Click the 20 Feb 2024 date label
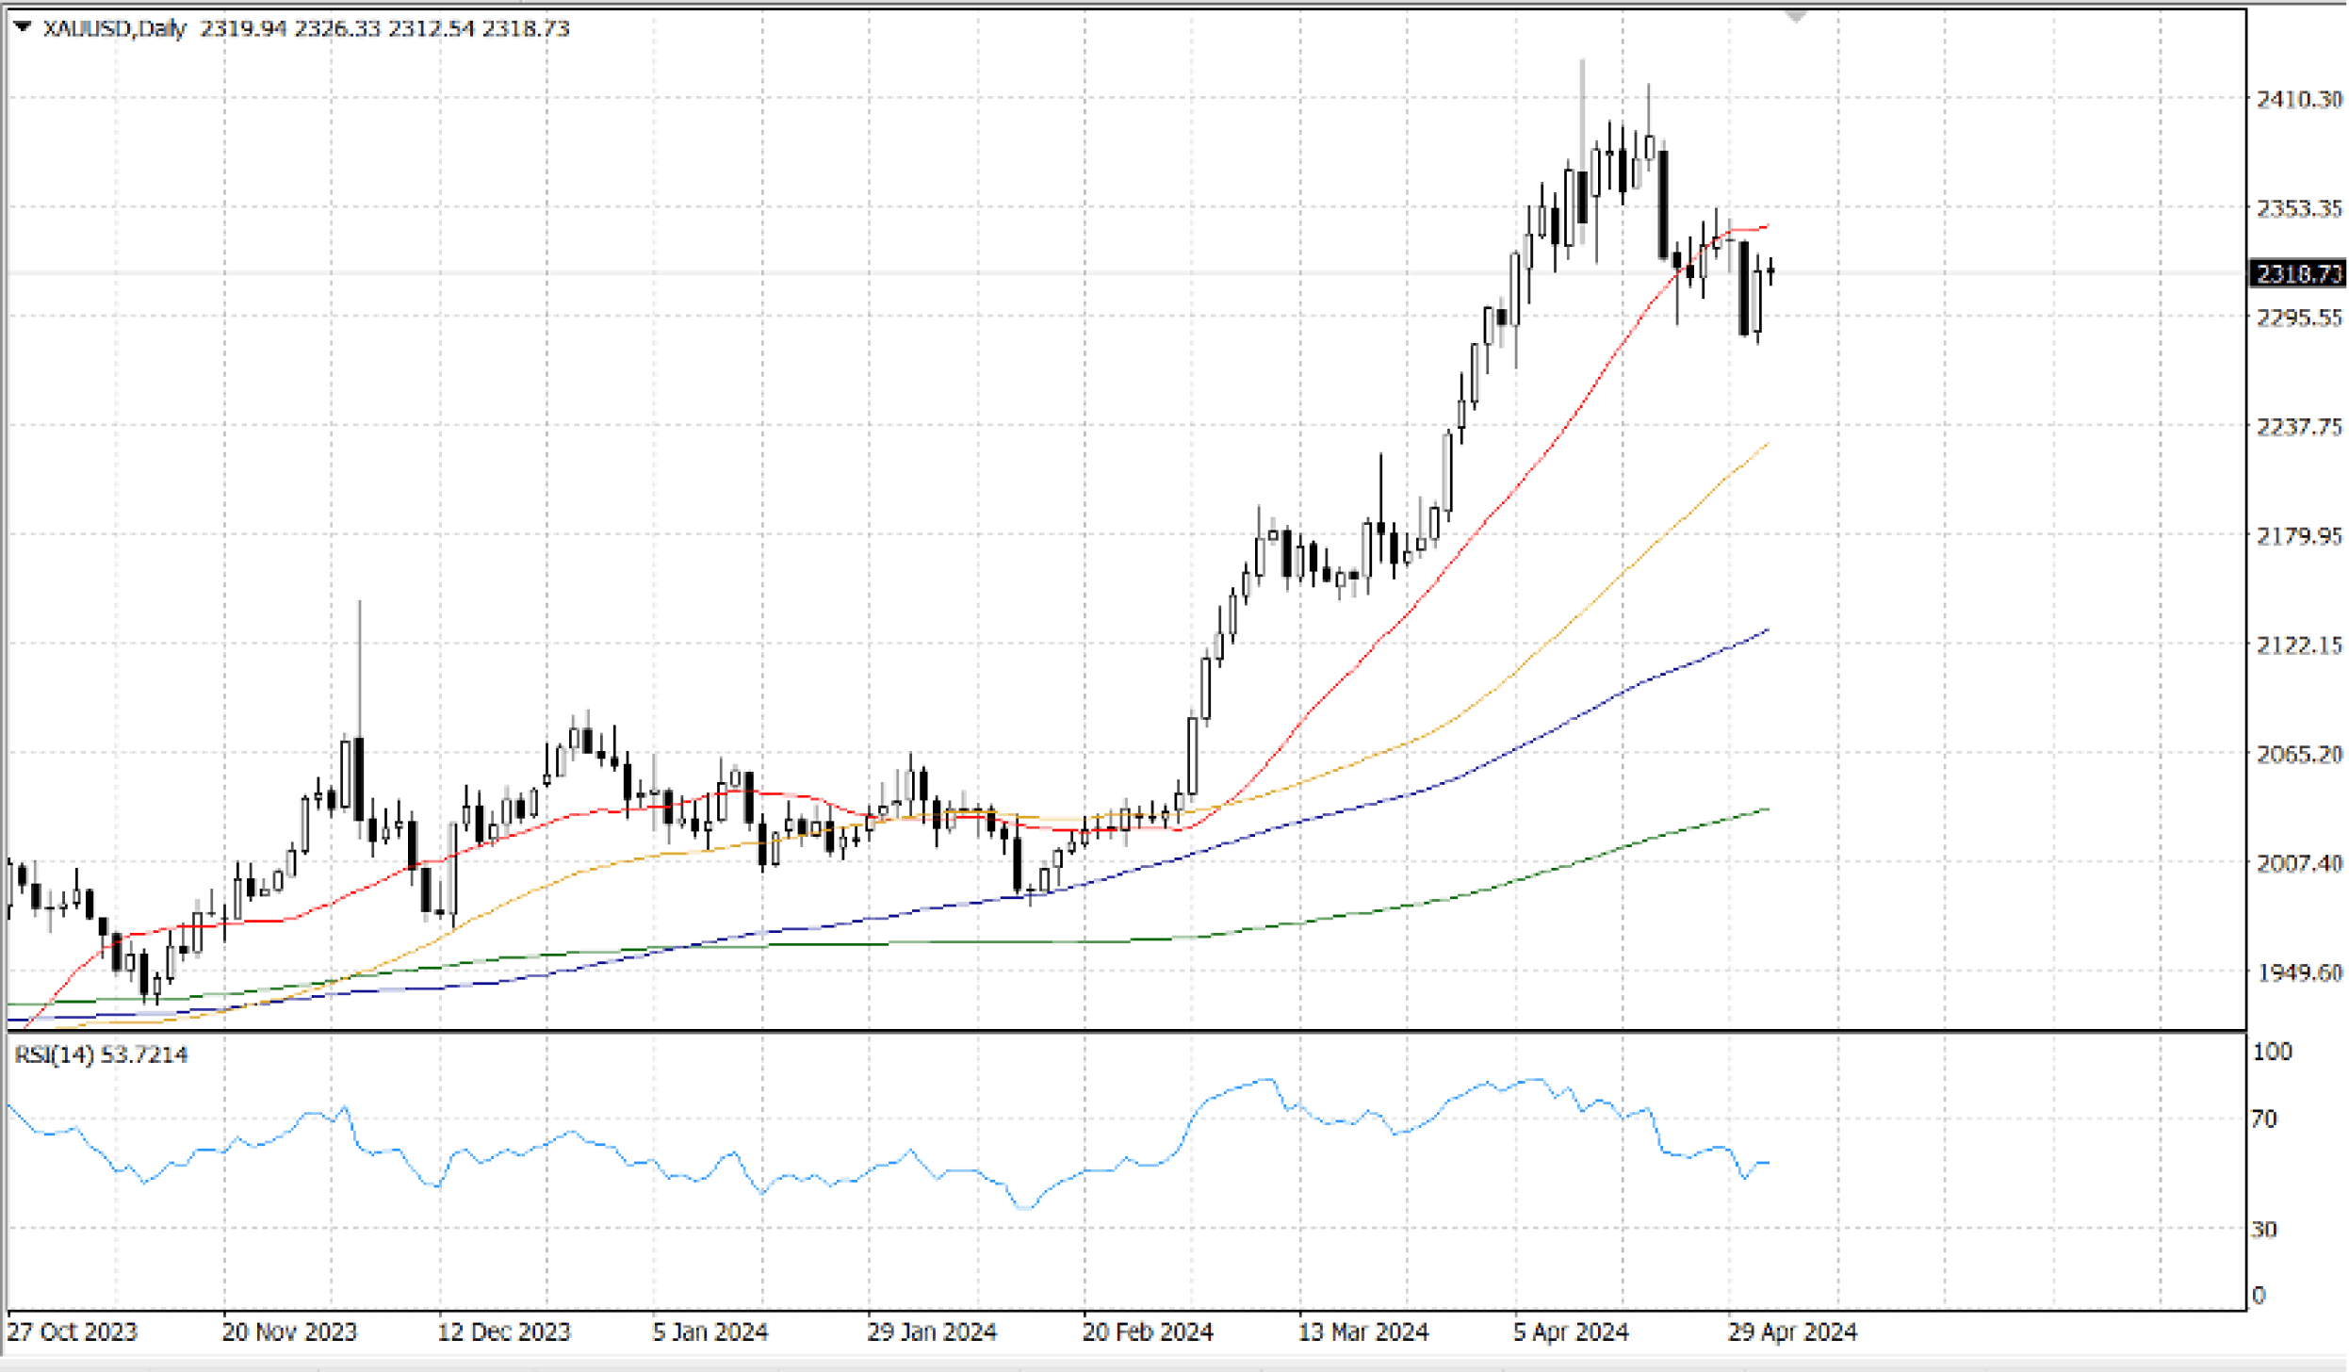Image resolution: width=2349 pixels, height=1372 pixels. tap(1147, 1331)
